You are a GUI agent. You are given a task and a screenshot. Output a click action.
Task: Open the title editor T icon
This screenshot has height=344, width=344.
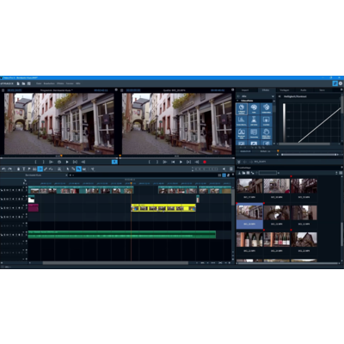point(24,169)
